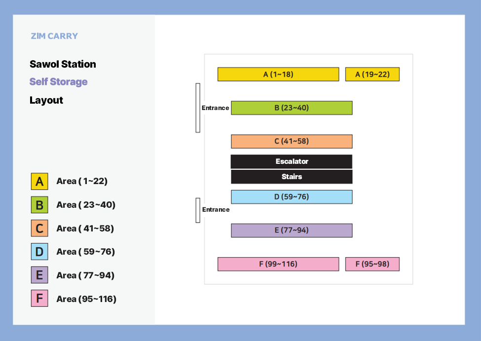Click the ZIM CARRY logo text
The width and height of the screenshot is (481, 341).
pos(54,36)
